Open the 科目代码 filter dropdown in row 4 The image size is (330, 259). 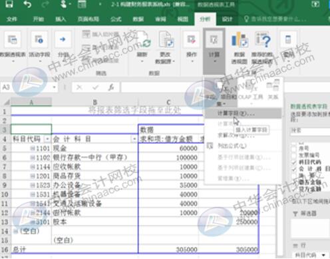[47, 139]
